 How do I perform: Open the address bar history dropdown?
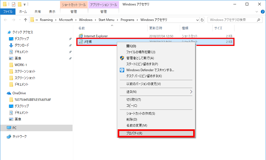[x=197, y=20]
